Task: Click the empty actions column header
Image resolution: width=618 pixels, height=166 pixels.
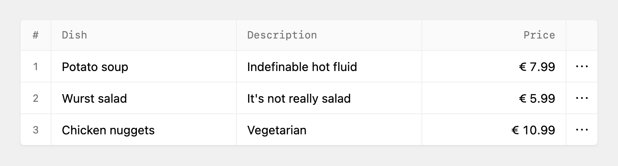Action: 582,35
